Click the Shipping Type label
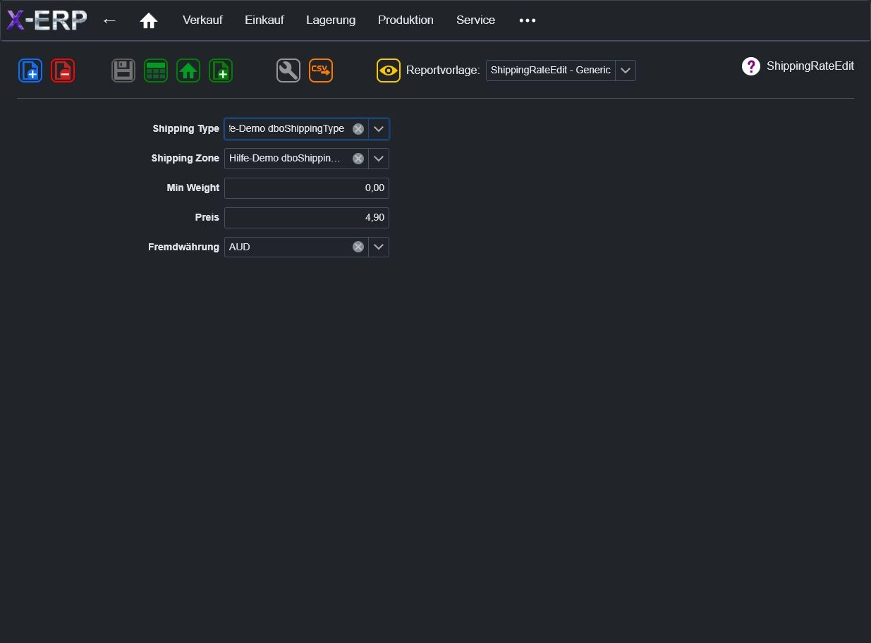 [186, 129]
